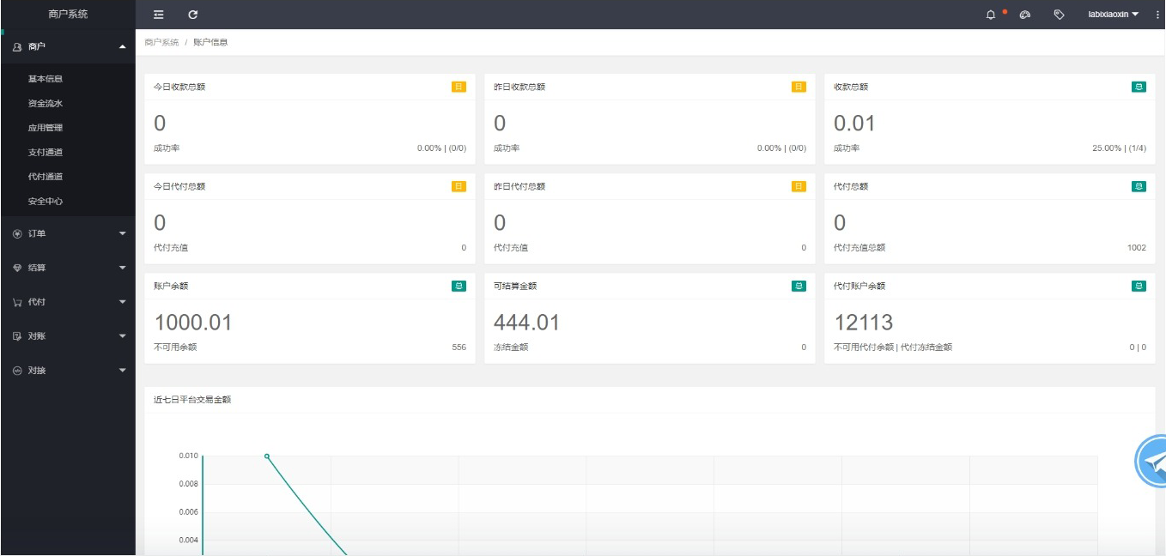Click 商户系统 breadcrumb link
1166x556 pixels.
(161, 42)
